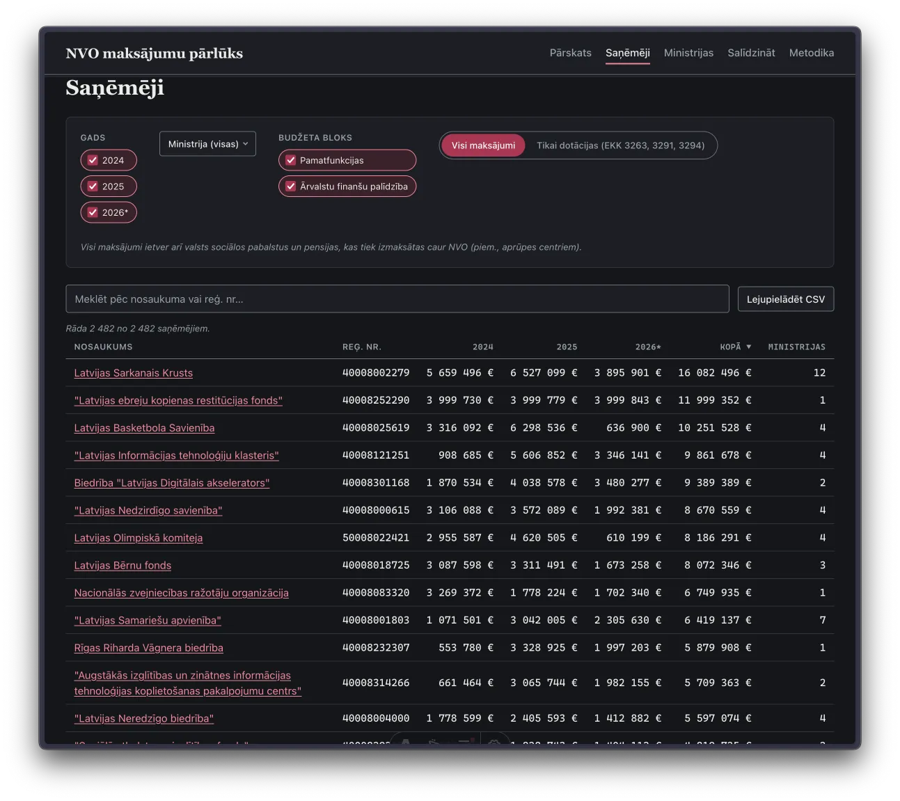900x801 pixels.
Task: Sort by the 2025 table column header
Action: point(567,347)
